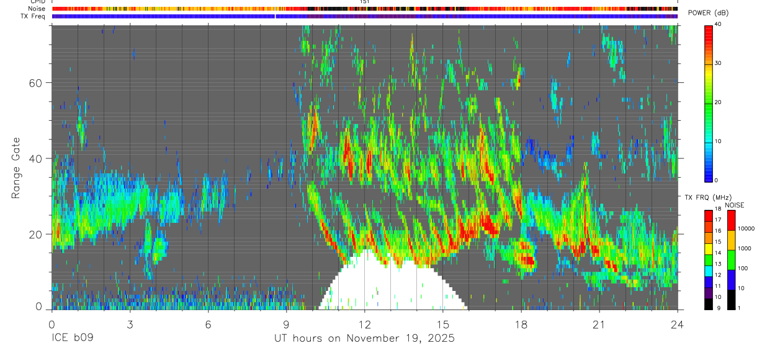
Task: Click the 40 label on power colorbar
Action: pyautogui.click(x=718, y=24)
